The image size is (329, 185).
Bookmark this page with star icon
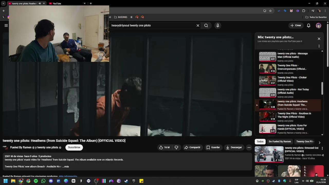(x=270, y=11)
